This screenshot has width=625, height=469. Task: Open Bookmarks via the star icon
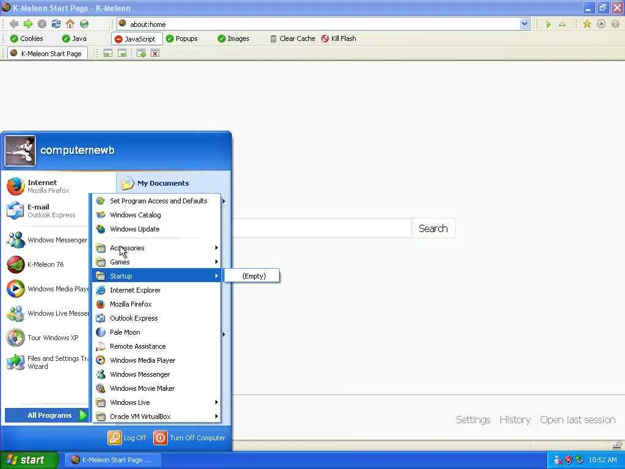coord(587,24)
